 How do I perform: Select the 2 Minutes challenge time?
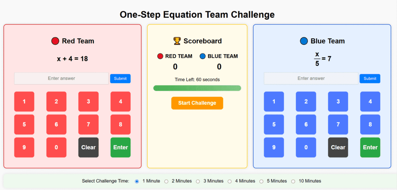click(x=166, y=181)
